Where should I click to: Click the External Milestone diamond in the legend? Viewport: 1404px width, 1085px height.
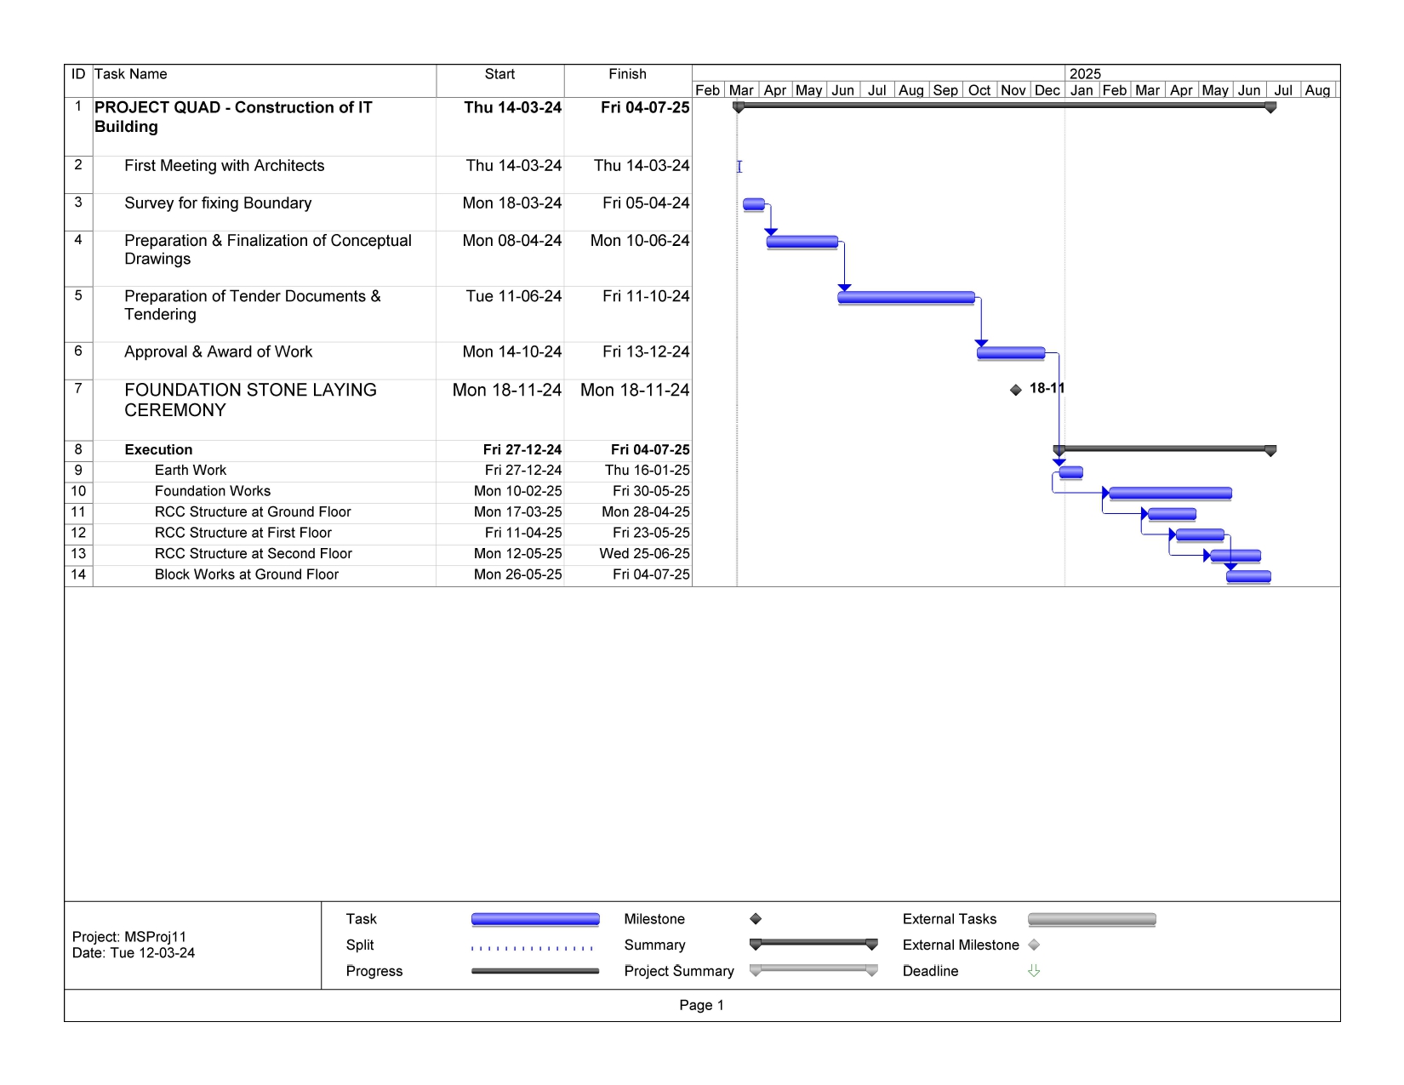click(x=1034, y=945)
